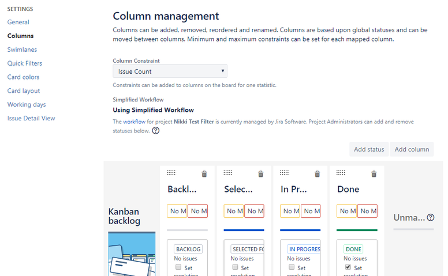
Task: Edit the Backlog column name
Action: pos(182,189)
